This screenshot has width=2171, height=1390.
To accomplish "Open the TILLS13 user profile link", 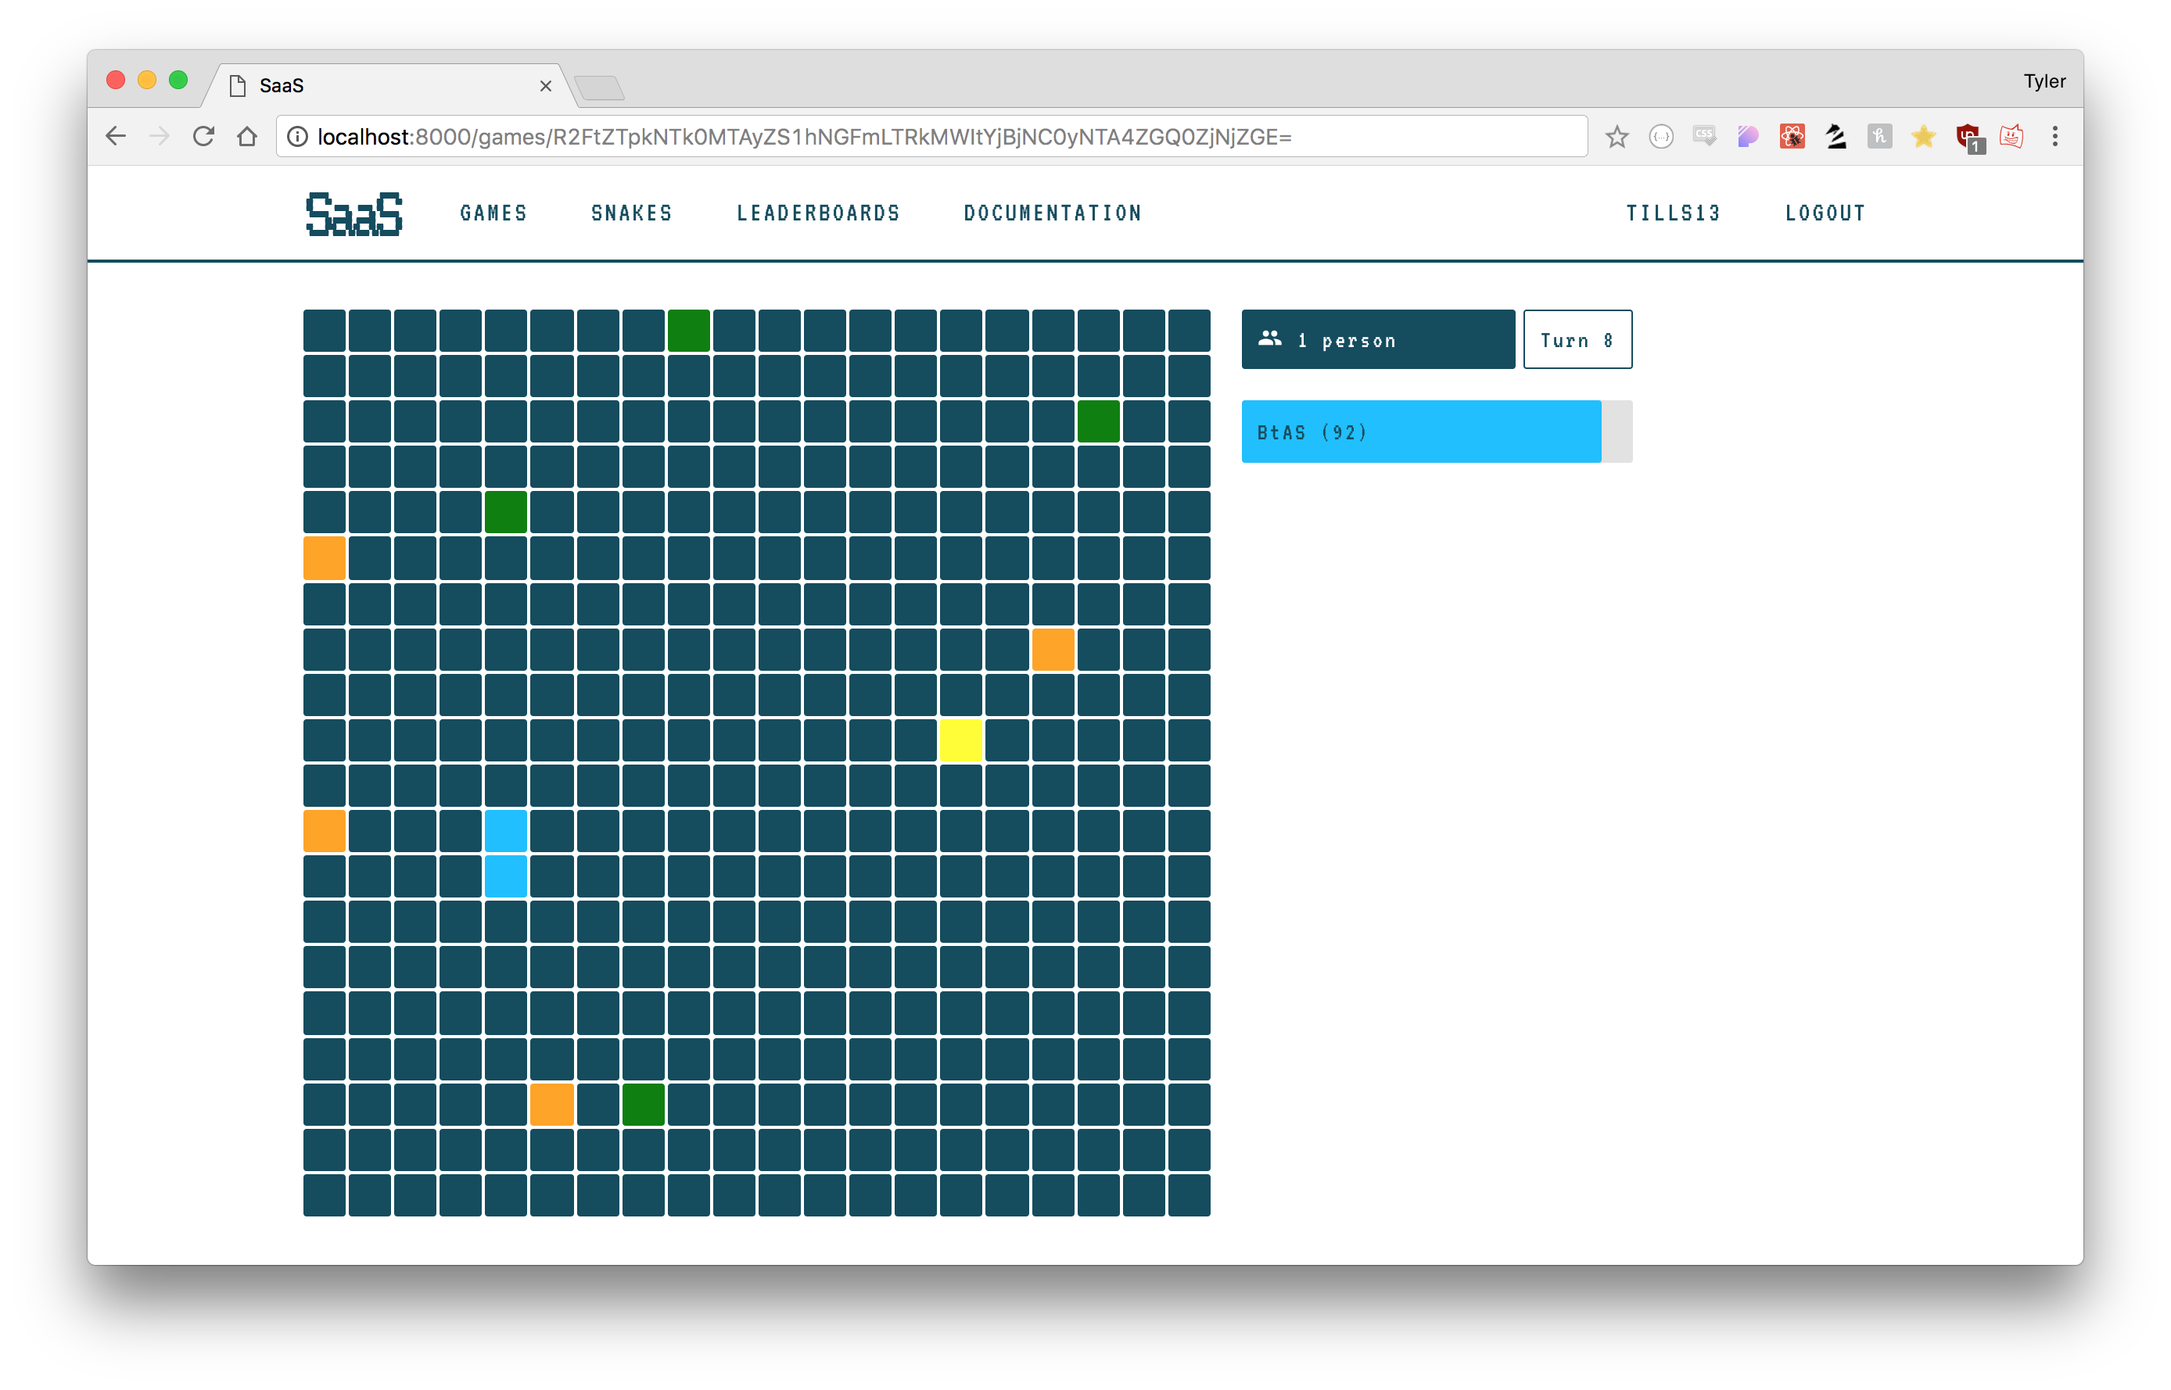I will click(1673, 213).
